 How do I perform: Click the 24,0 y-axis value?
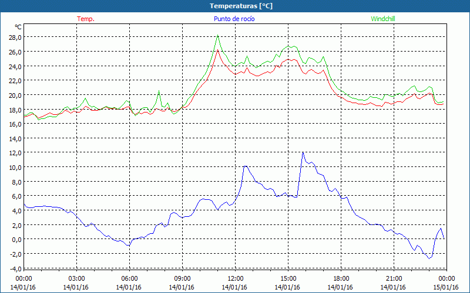(x=15, y=66)
